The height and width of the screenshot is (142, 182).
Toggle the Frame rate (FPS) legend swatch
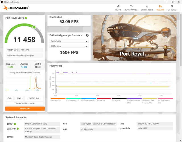click(x=58, y=98)
